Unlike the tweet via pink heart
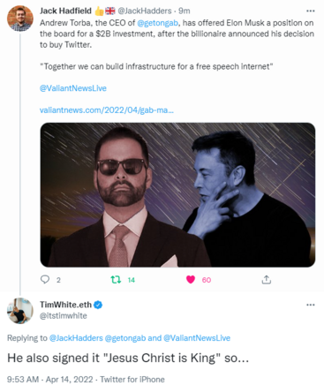Viewport: 324px width, 385px height. click(x=191, y=280)
